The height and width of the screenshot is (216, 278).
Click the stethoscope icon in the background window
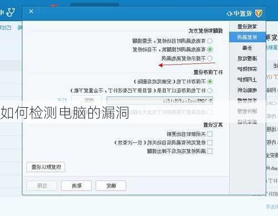[x=10, y=12]
